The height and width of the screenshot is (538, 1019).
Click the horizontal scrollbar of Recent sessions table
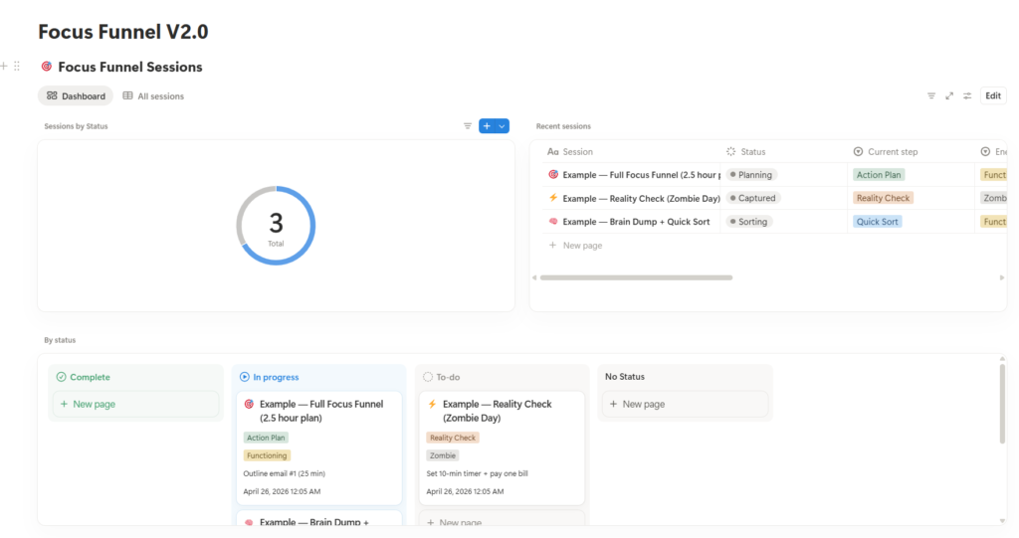(x=636, y=277)
